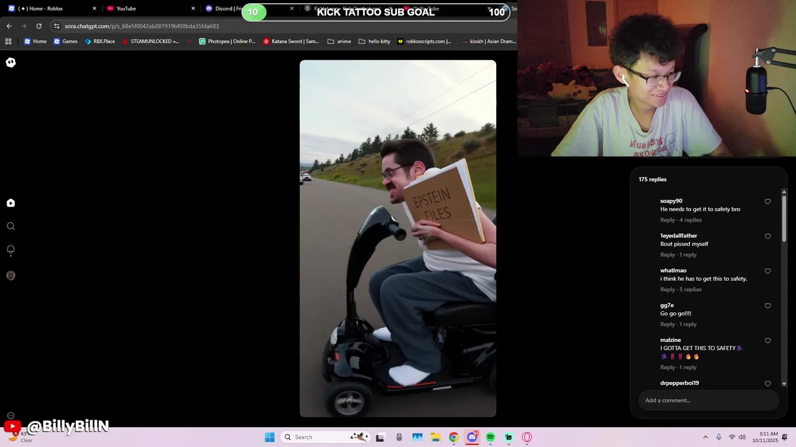The image size is (796, 447).
Task: Heart whatlmao's comment
Action: pyautogui.click(x=767, y=271)
